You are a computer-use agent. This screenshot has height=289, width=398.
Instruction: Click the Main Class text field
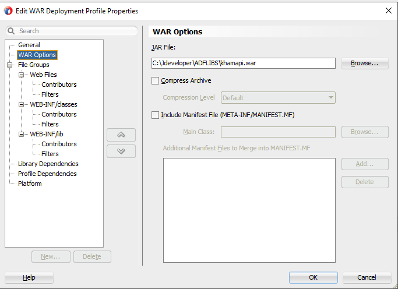[278, 132]
